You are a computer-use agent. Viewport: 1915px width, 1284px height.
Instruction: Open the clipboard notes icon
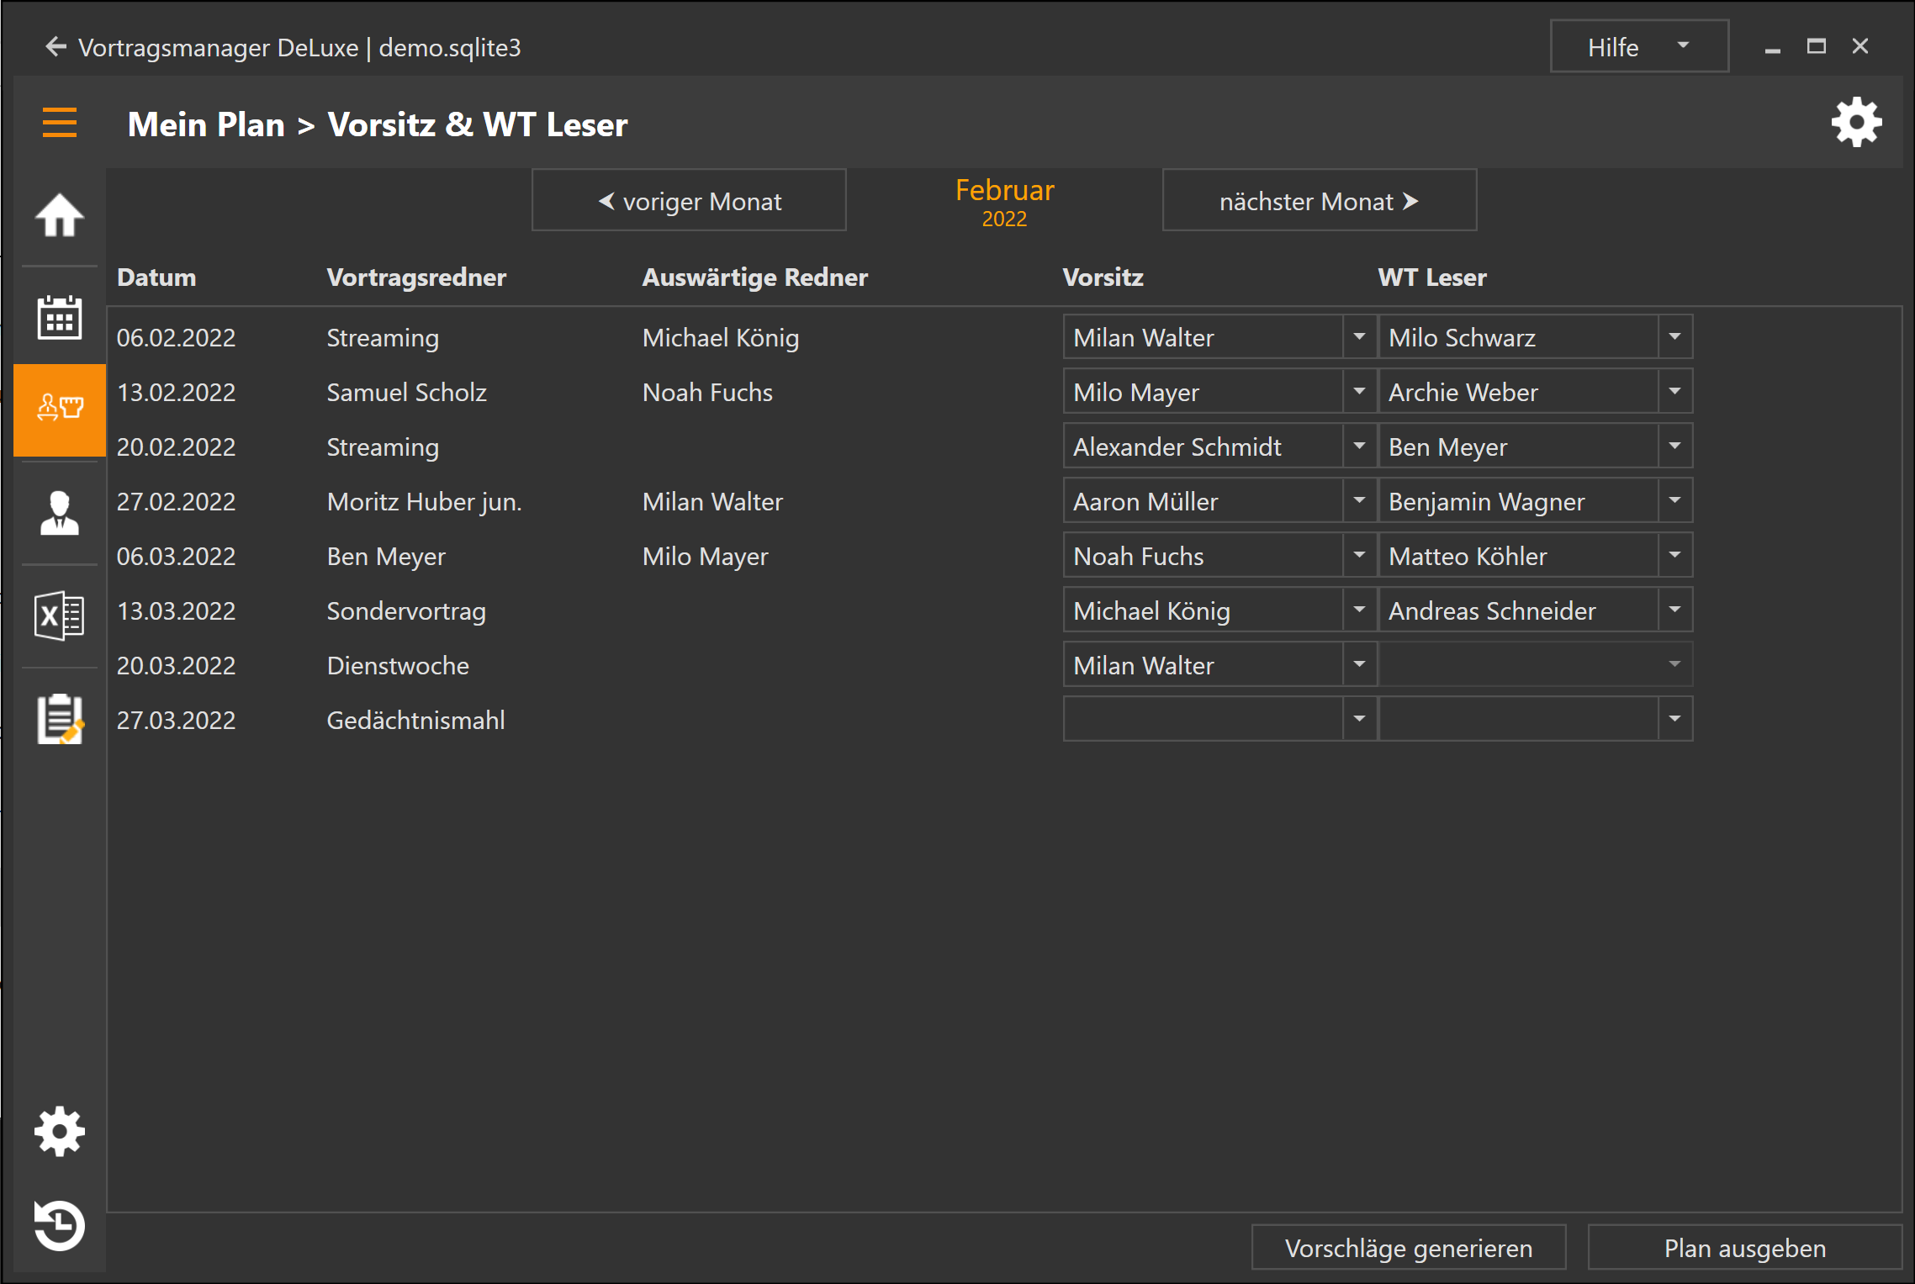pos(59,719)
